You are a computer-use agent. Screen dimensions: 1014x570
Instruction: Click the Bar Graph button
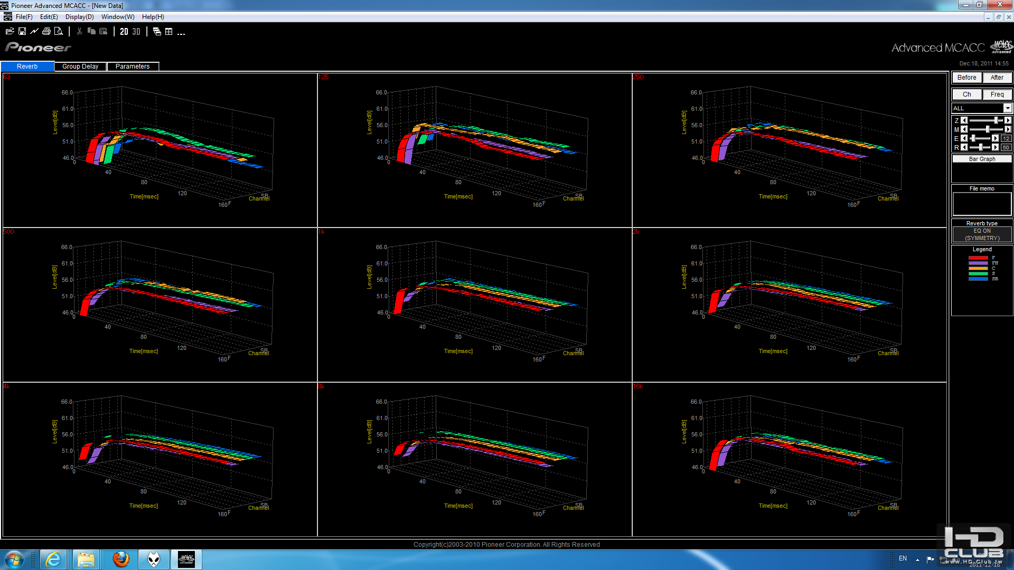click(x=982, y=159)
